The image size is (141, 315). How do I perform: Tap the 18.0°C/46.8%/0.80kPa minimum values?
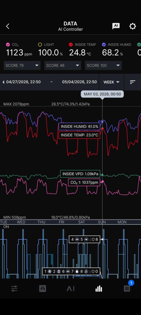70,217
